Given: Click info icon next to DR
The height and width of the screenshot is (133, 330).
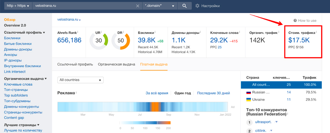Looking at the screenshot, I should 123,32.
